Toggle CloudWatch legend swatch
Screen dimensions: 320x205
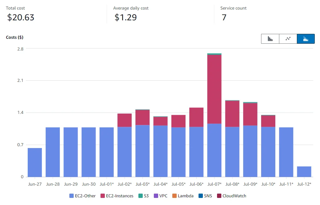click(219, 196)
